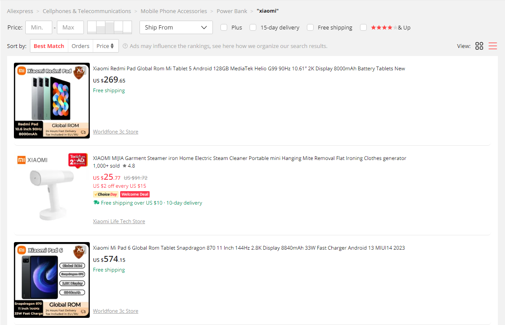This screenshot has width=505, height=325.
Task: Enable the Plus checkbox
Action: [224, 27]
